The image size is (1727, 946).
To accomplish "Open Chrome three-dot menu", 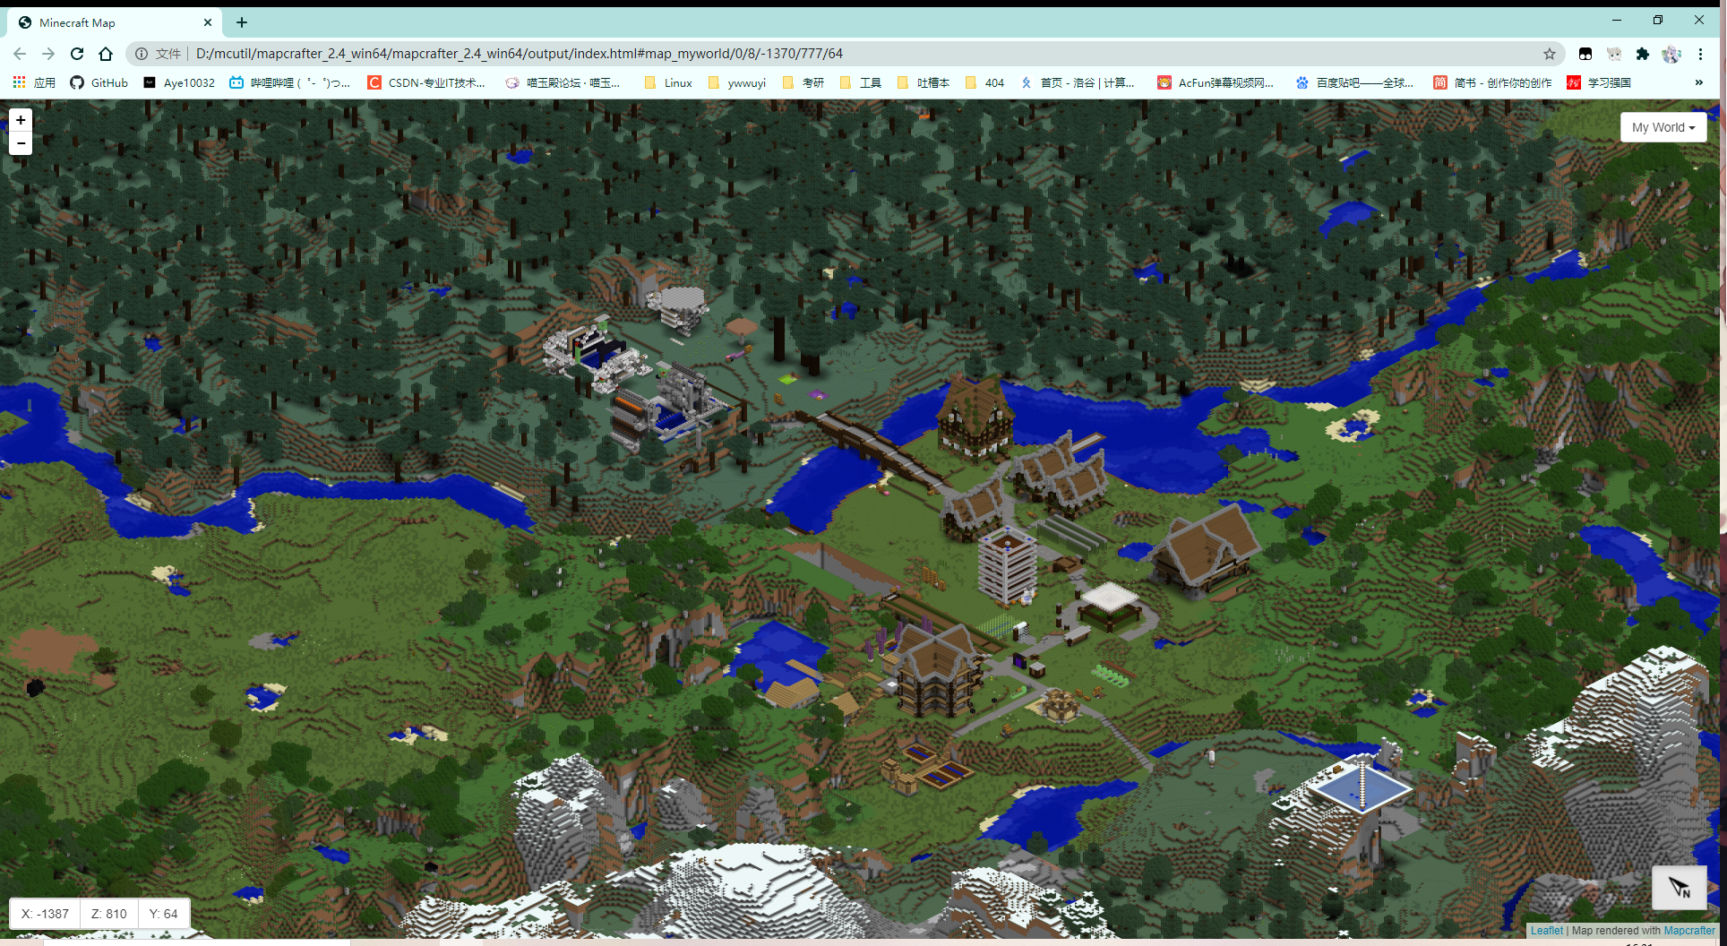I will (x=1700, y=54).
